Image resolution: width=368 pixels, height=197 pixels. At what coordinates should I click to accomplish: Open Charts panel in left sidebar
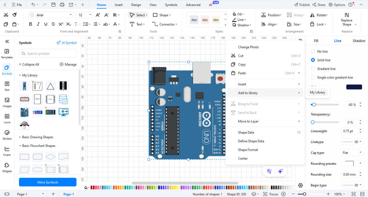7,151
